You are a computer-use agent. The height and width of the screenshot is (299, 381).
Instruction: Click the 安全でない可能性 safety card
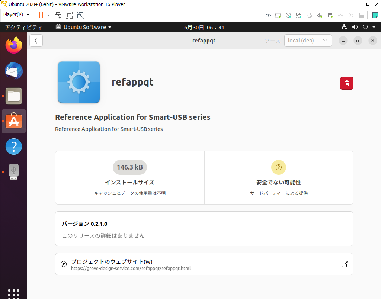(279, 177)
